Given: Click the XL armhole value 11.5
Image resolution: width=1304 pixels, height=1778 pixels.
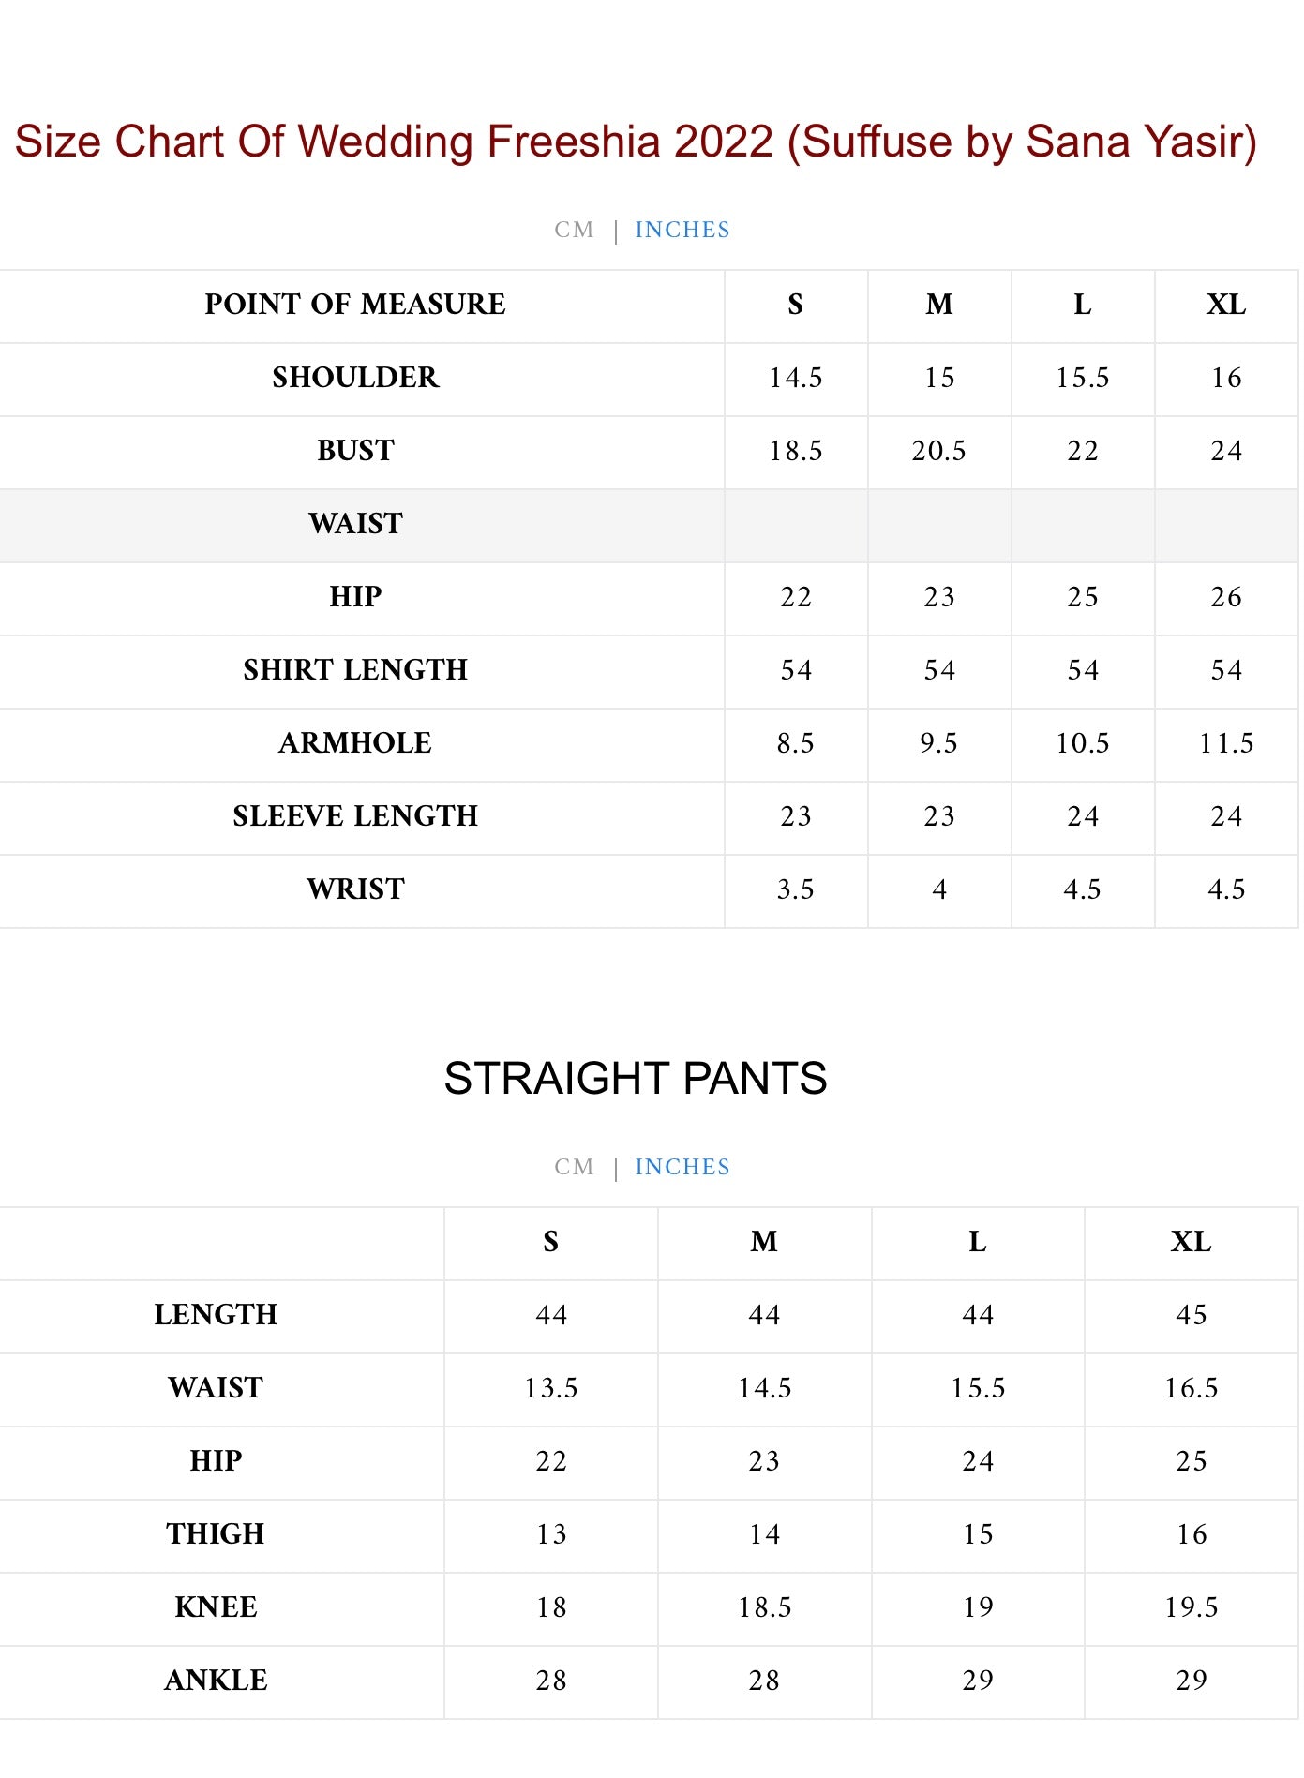Looking at the screenshot, I should [1226, 743].
